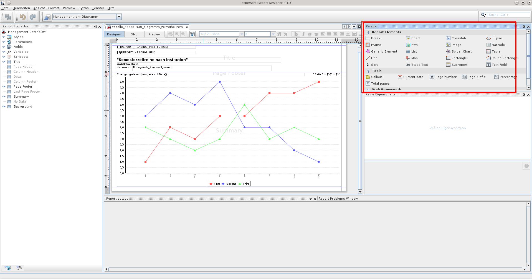Collapse the Report Elements palette section
This screenshot has height=279, width=532.
tap(368, 32)
